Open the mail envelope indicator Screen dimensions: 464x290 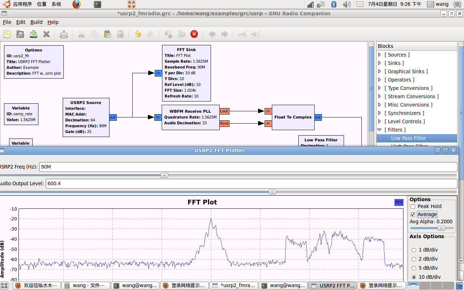360,4
